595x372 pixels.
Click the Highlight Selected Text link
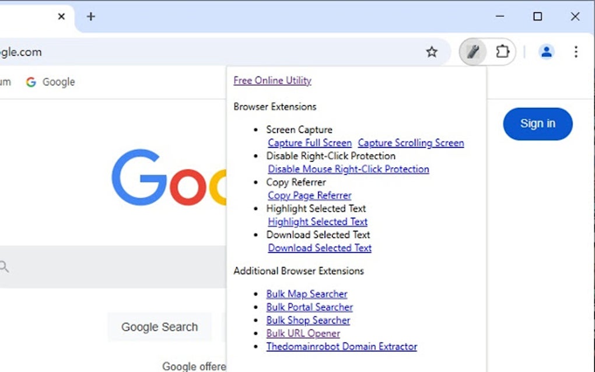click(x=317, y=222)
